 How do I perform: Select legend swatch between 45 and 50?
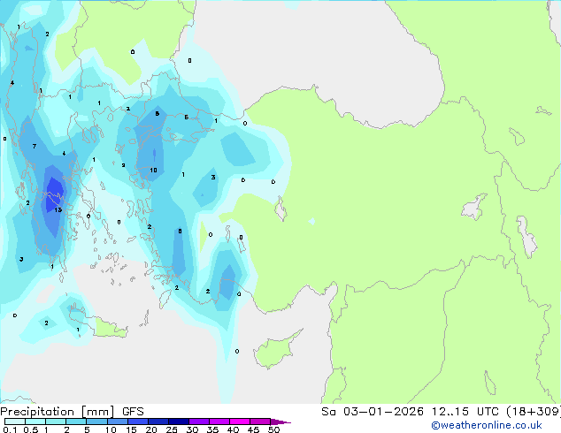260,422
